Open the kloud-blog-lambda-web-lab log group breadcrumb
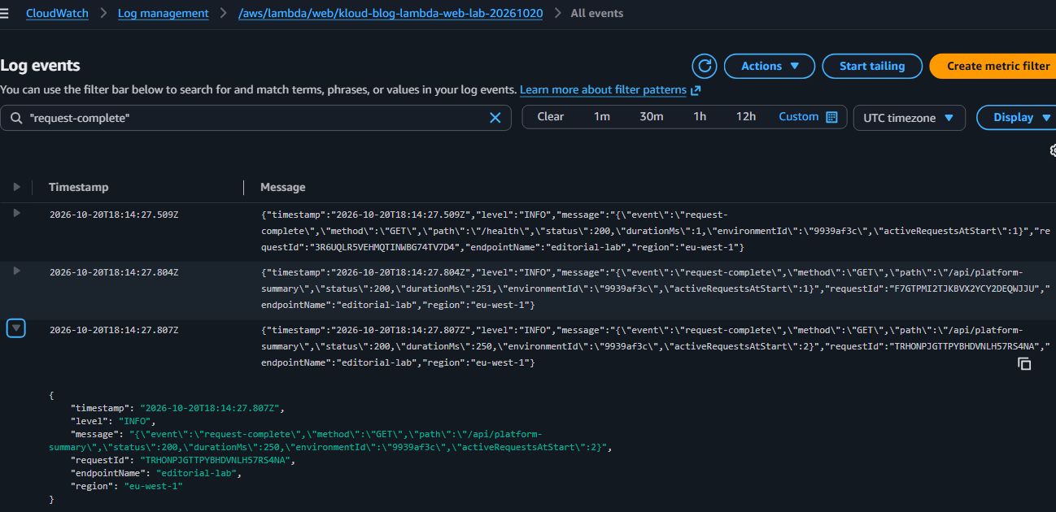1056x512 pixels. coord(391,14)
